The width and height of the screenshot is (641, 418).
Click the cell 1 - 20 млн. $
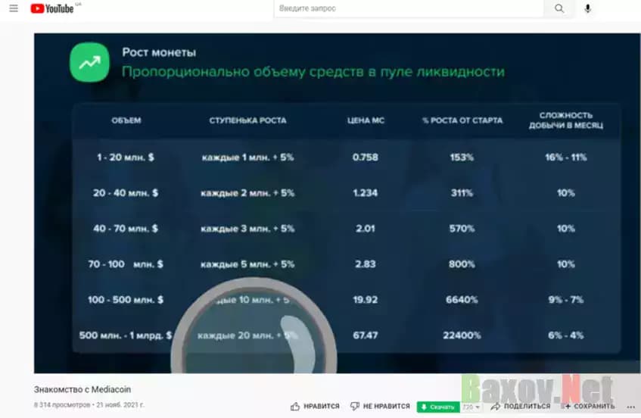[126, 157]
